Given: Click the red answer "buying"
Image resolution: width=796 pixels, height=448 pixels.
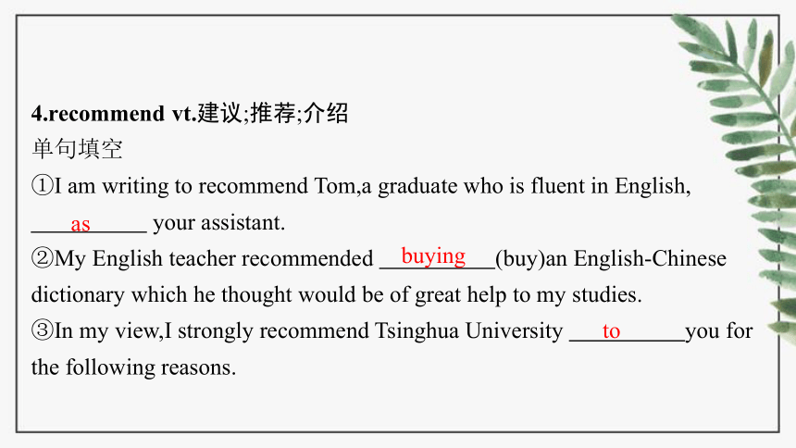Looking at the screenshot, I should (x=433, y=256).
